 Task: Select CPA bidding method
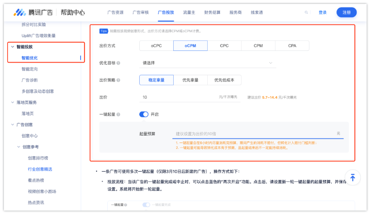pyautogui.click(x=292, y=46)
